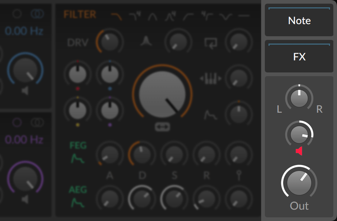Click the filter envelope amount knob
The width and height of the screenshot is (337, 221).
[238, 114]
